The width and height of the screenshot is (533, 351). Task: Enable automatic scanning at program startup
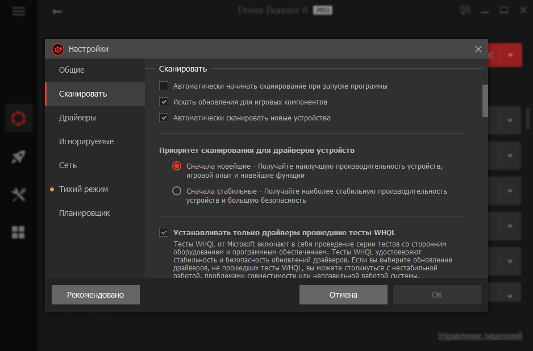[x=164, y=85]
